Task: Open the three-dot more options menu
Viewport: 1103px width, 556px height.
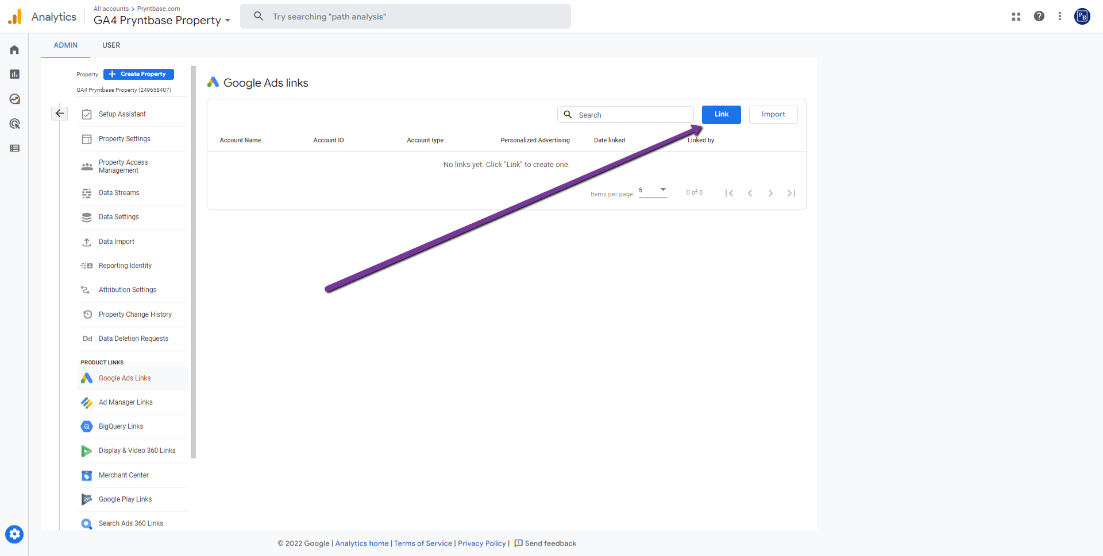Action: [1059, 16]
